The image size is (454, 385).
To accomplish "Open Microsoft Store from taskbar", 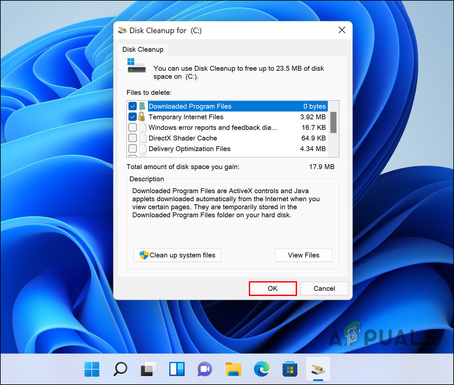I will (290, 369).
